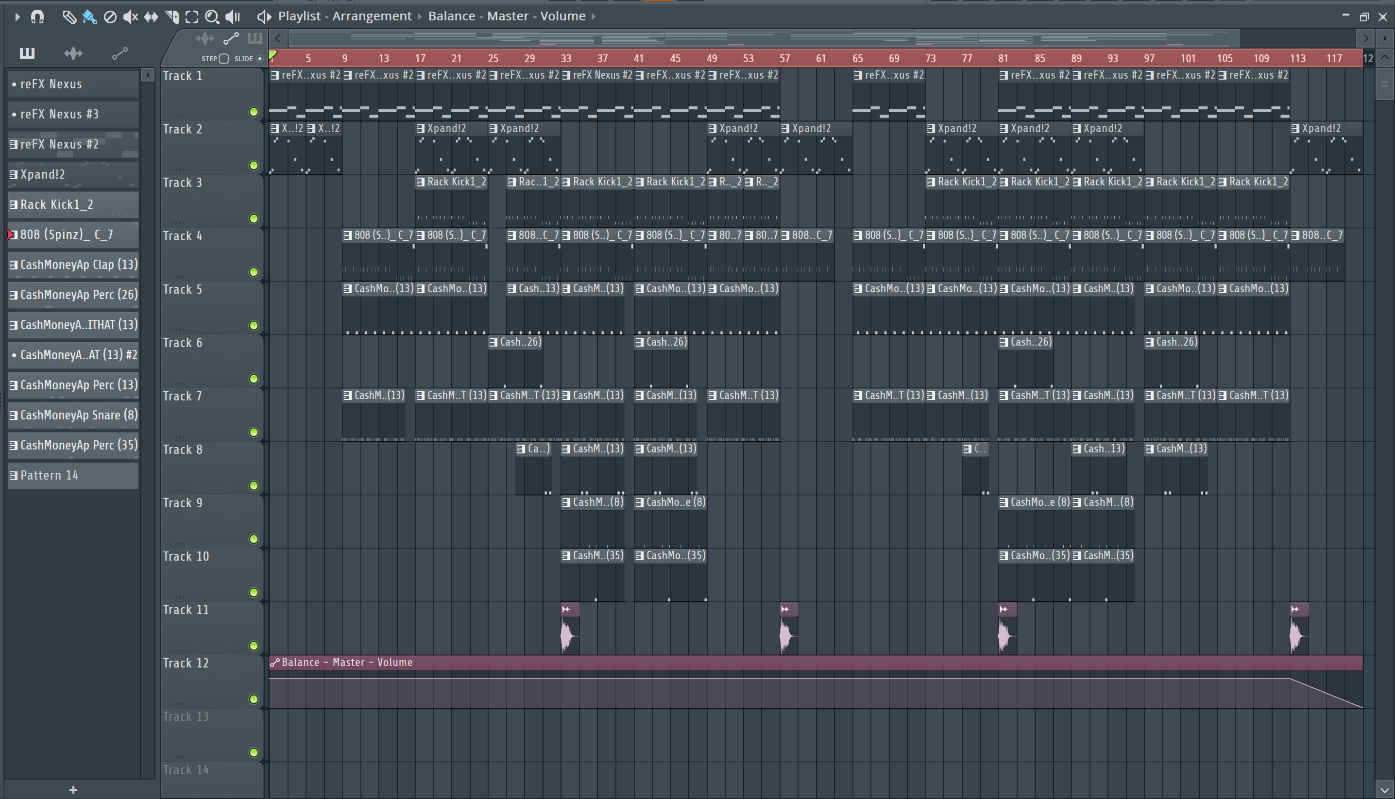
Task: Select Track 13 header label
Action: point(186,716)
